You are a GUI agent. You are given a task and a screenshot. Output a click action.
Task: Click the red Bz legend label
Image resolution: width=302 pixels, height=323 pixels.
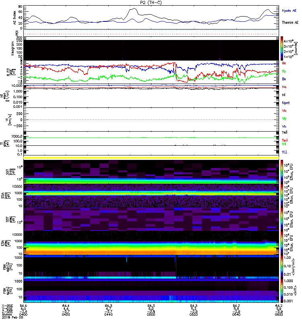[284, 63]
